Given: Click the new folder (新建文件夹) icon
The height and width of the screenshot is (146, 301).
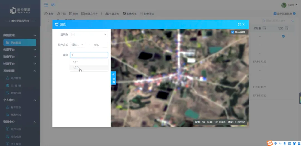Looking at the screenshot, I should point(83,14).
